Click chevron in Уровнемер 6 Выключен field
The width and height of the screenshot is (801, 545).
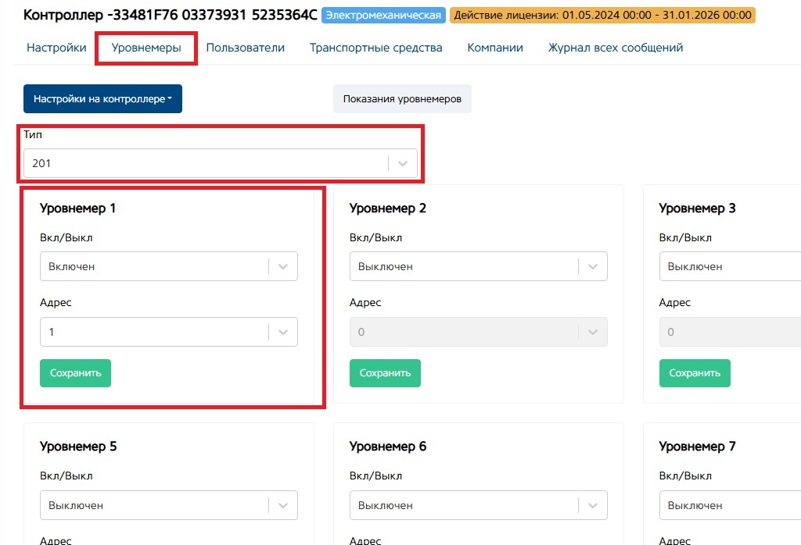point(593,506)
